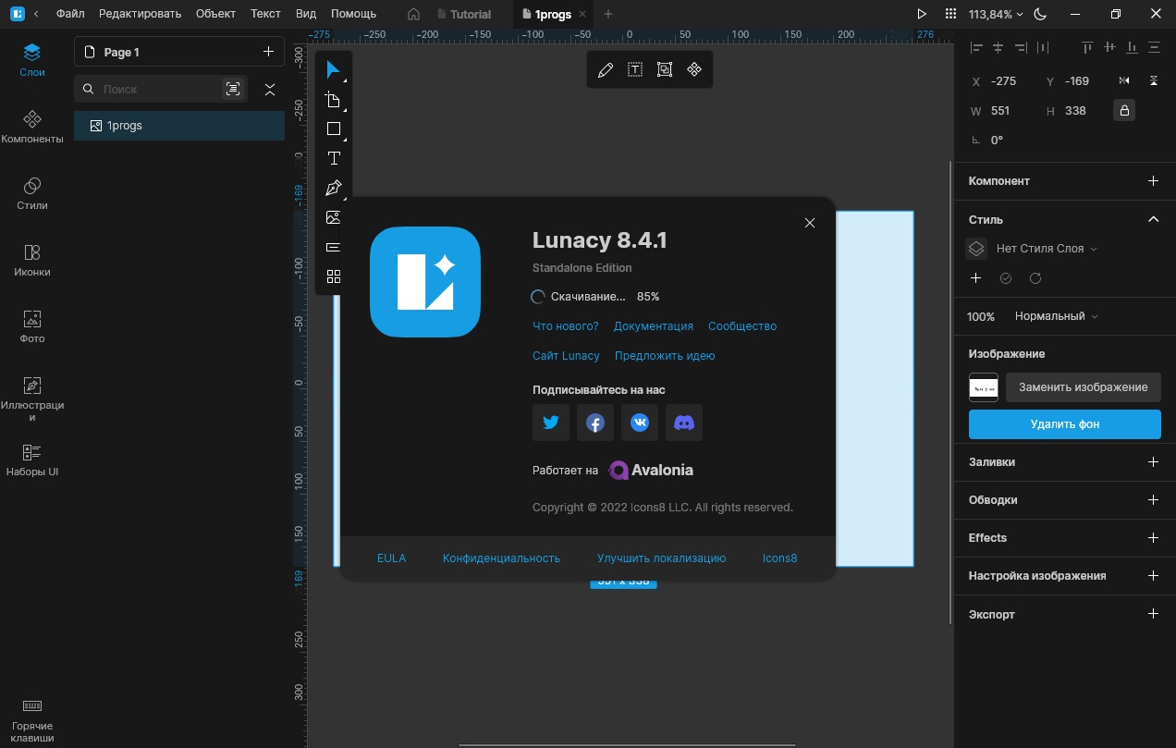The width and height of the screenshot is (1176, 748).
Task: Add an Effects entry with plus
Action: coord(1153,537)
